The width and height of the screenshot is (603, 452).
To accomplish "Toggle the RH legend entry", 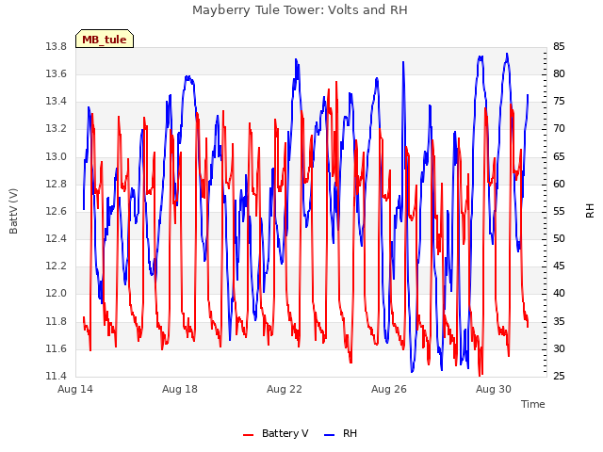I will click(x=341, y=433).
